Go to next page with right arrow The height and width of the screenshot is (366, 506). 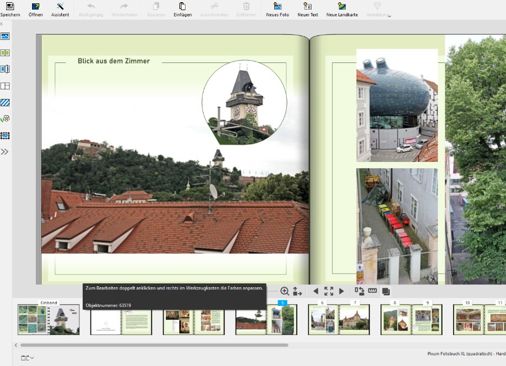(341, 291)
